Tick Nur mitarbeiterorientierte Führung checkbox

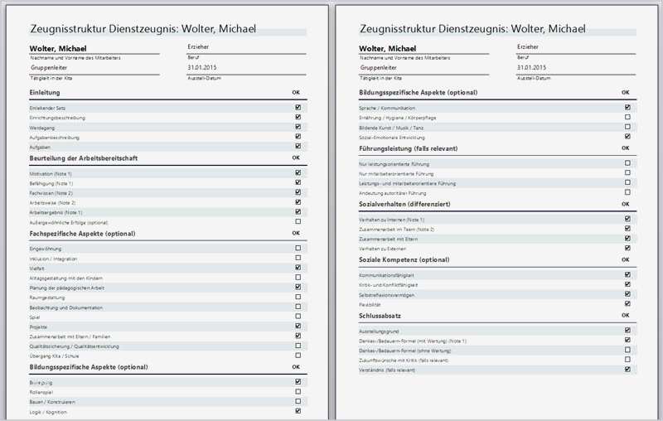pyautogui.click(x=627, y=173)
